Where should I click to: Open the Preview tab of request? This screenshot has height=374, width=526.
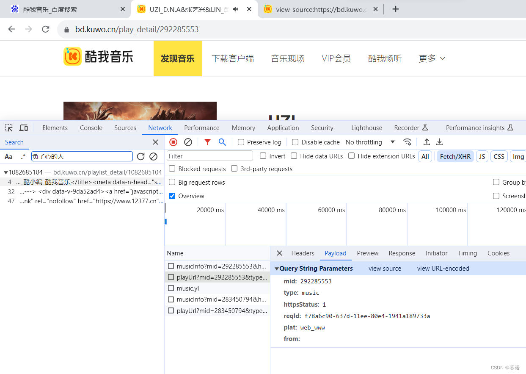click(367, 253)
